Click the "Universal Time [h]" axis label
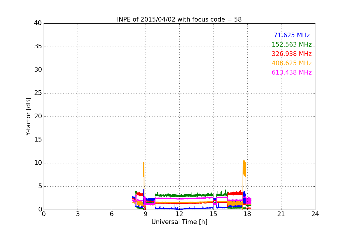Viewport: 350px width, 233px height. pos(179,222)
